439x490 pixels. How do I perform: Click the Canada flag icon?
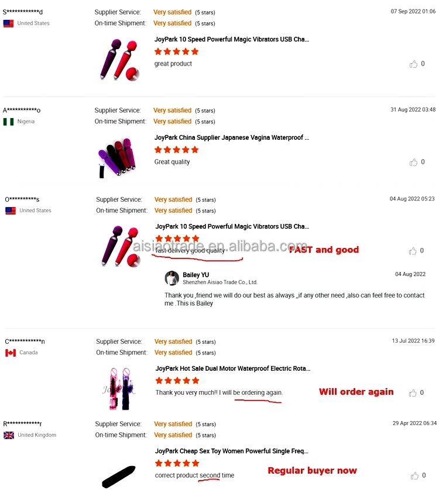[x=11, y=353]
